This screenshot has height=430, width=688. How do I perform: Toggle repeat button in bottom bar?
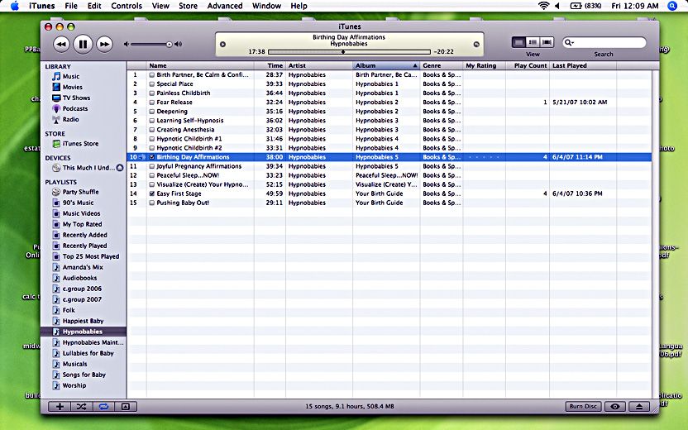(x=103, y=407)
